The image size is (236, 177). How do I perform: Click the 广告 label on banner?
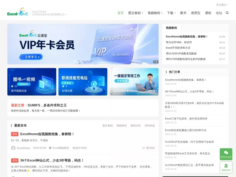click(156, 62)
